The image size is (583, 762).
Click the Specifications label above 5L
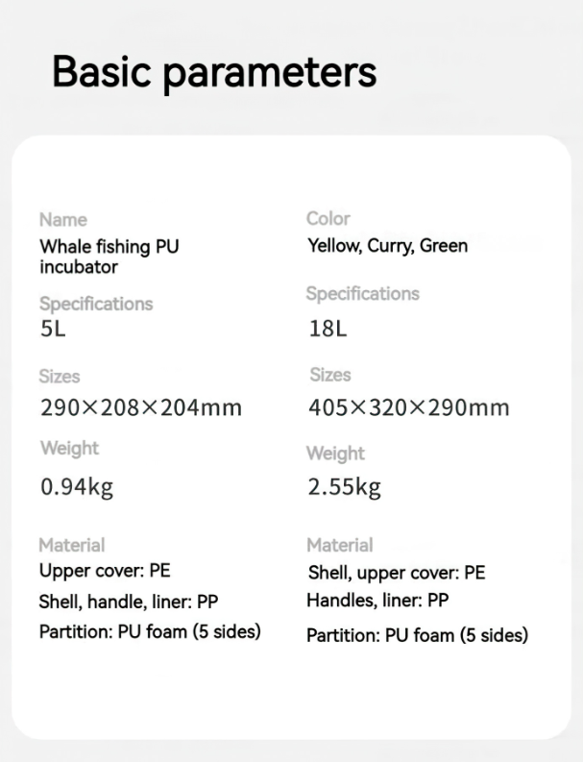click(x=96, y=304)
